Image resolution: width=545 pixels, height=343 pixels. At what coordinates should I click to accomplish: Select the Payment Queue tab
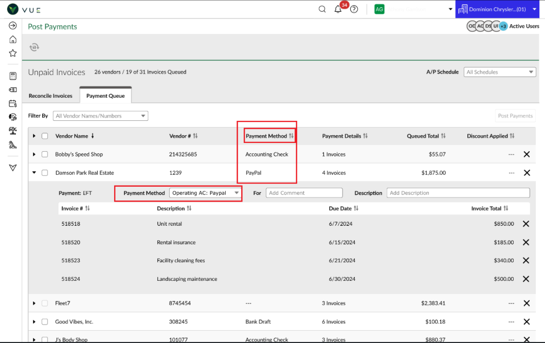pyautogui.click(x=105, y=96)
